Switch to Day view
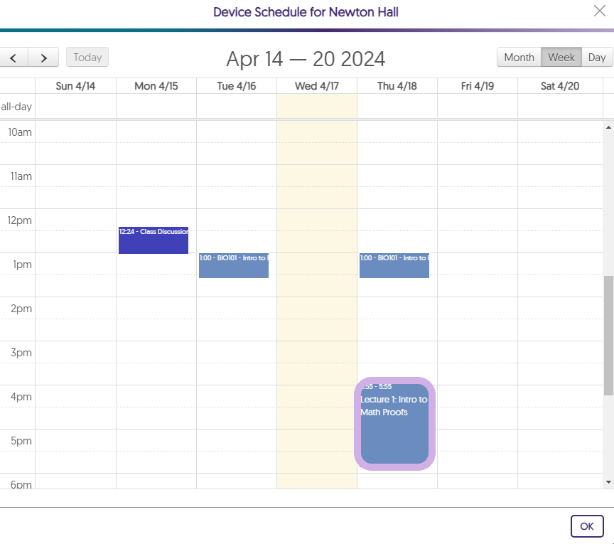Screen dimensions: 614x544 pos(597,58)
